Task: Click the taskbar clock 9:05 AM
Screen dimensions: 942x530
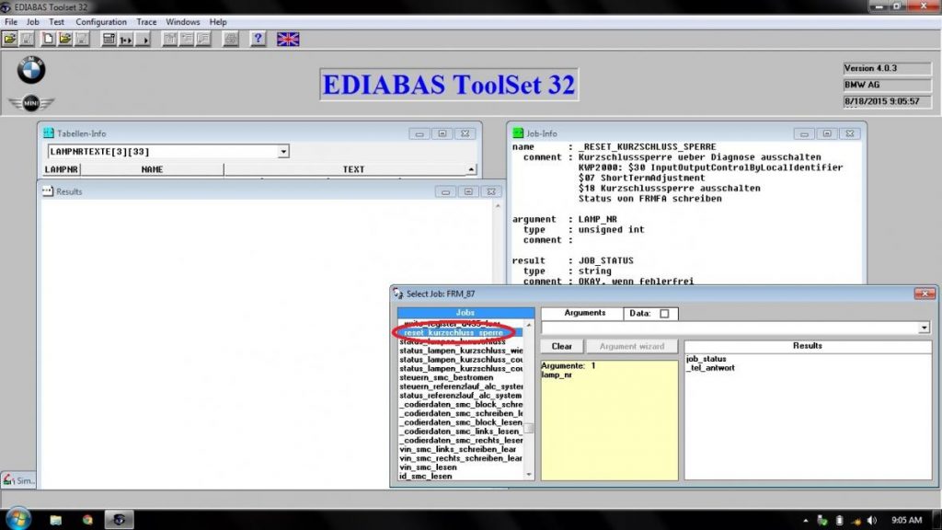Action: coord(906,521)
